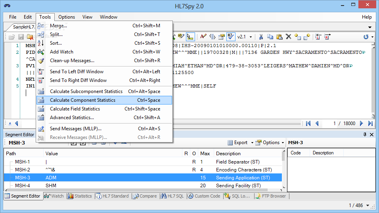Click the scissors Cut icon

[261, 37]
